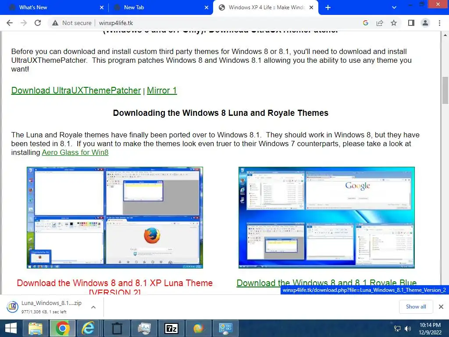Click Show all downloads
The image size is (449, 337).
click(416, 307)
